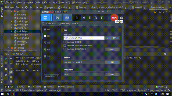172x96 pixels.
Task: Open screen mode dropdown arrow in Bandicam
Action: pos(51,18)
